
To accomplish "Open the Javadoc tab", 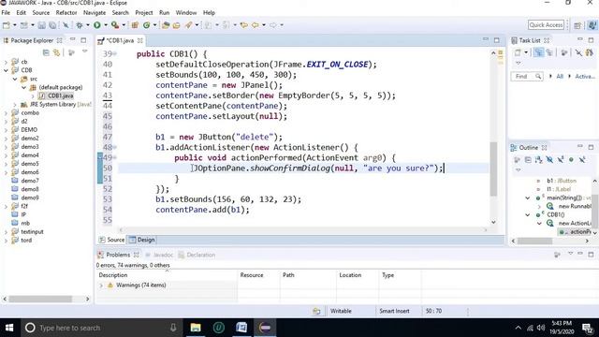I will tap(160, 255).
